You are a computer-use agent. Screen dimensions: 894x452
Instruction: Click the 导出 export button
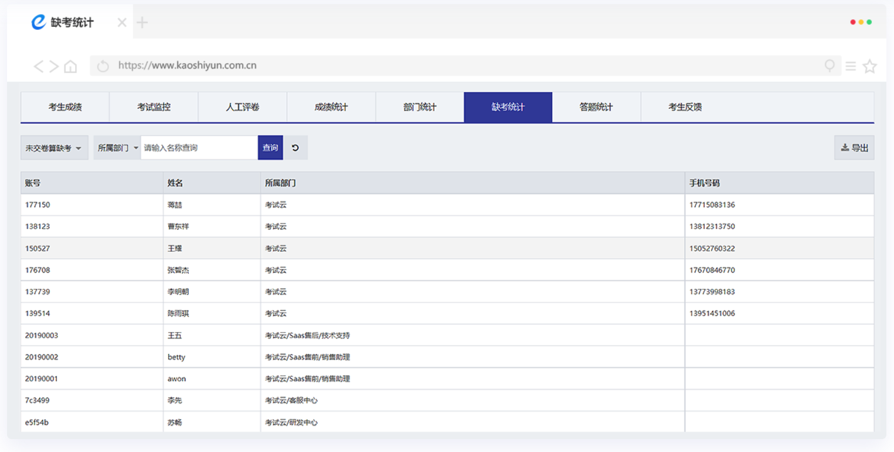pyautogui.click(x=854, y=148)
